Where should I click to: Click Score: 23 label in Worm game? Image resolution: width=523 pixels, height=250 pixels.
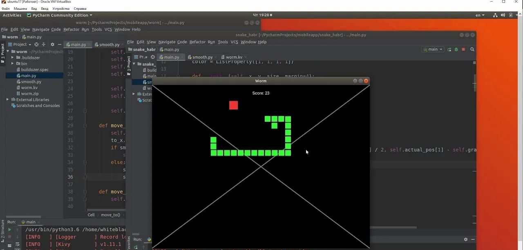click(x=261, y=93)
